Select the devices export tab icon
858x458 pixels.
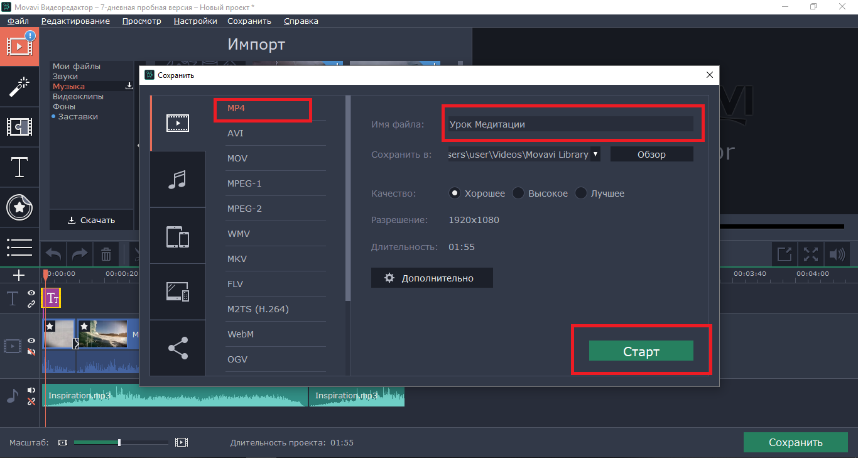178,237
